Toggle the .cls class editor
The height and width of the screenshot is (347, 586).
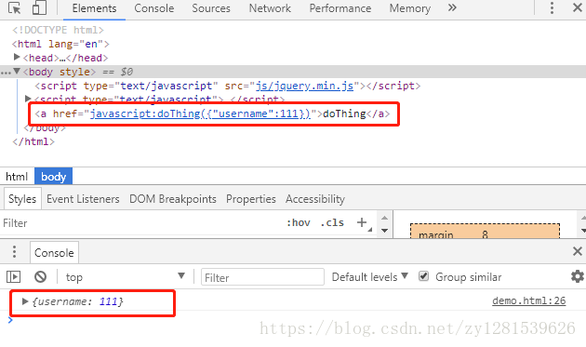click(x=332, y=223)
